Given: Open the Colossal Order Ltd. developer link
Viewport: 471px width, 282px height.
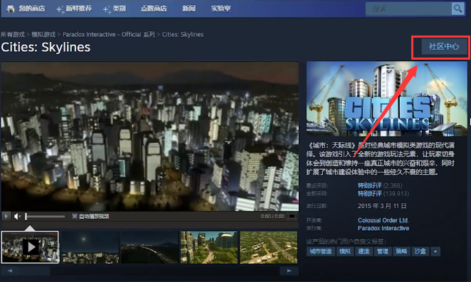Looking at the screenshot, I should (x=383, y=220).
